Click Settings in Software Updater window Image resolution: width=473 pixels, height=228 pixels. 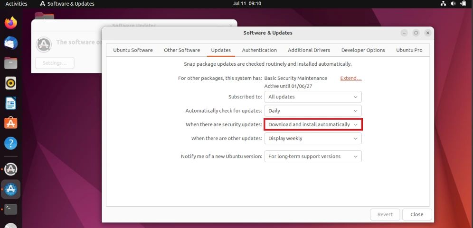[55, 63]
